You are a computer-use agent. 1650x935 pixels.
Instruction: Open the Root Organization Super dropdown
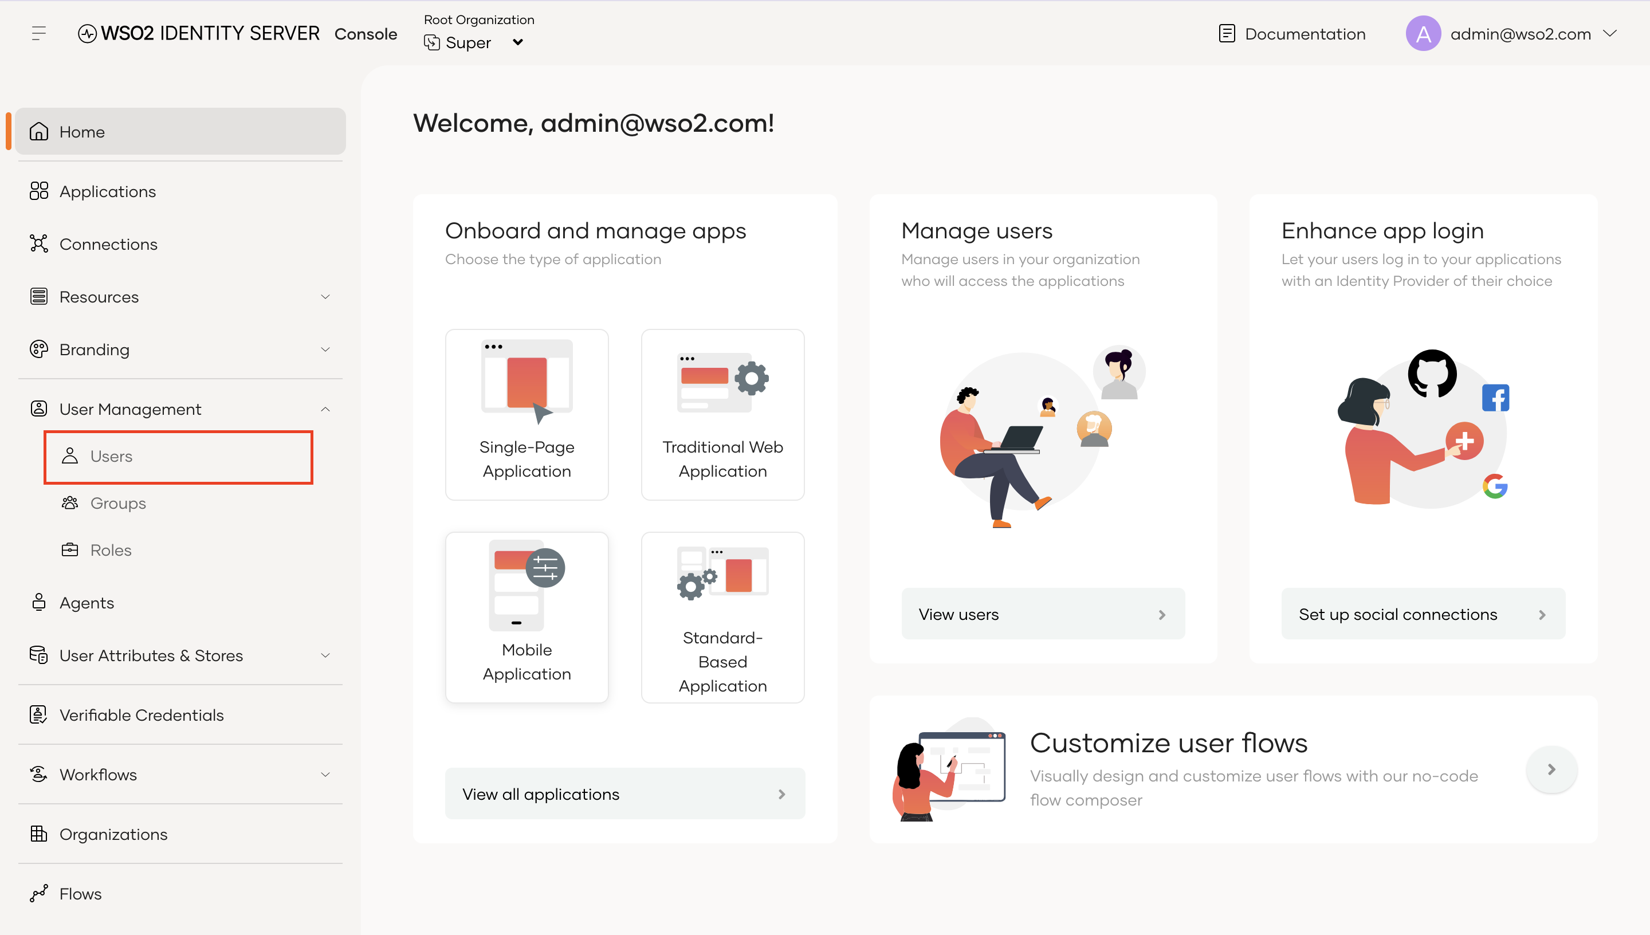pyautogui.click(x=474, y=42)
